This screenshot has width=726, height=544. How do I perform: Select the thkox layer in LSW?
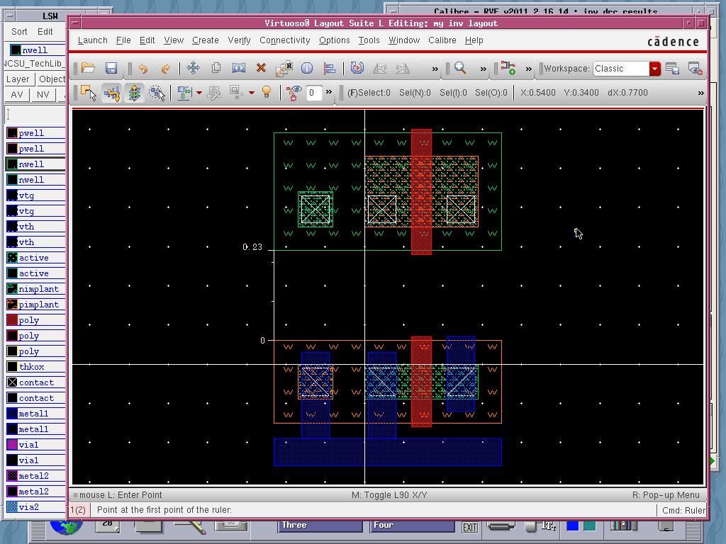tap(35, 367)
